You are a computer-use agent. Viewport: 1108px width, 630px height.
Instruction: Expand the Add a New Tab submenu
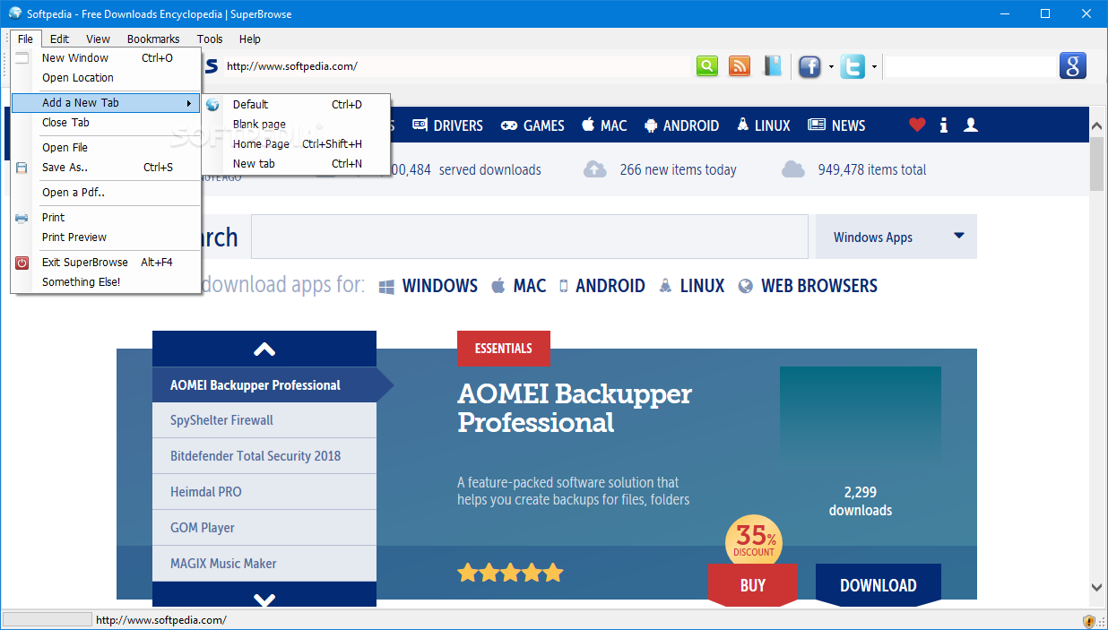pos(106,102)
